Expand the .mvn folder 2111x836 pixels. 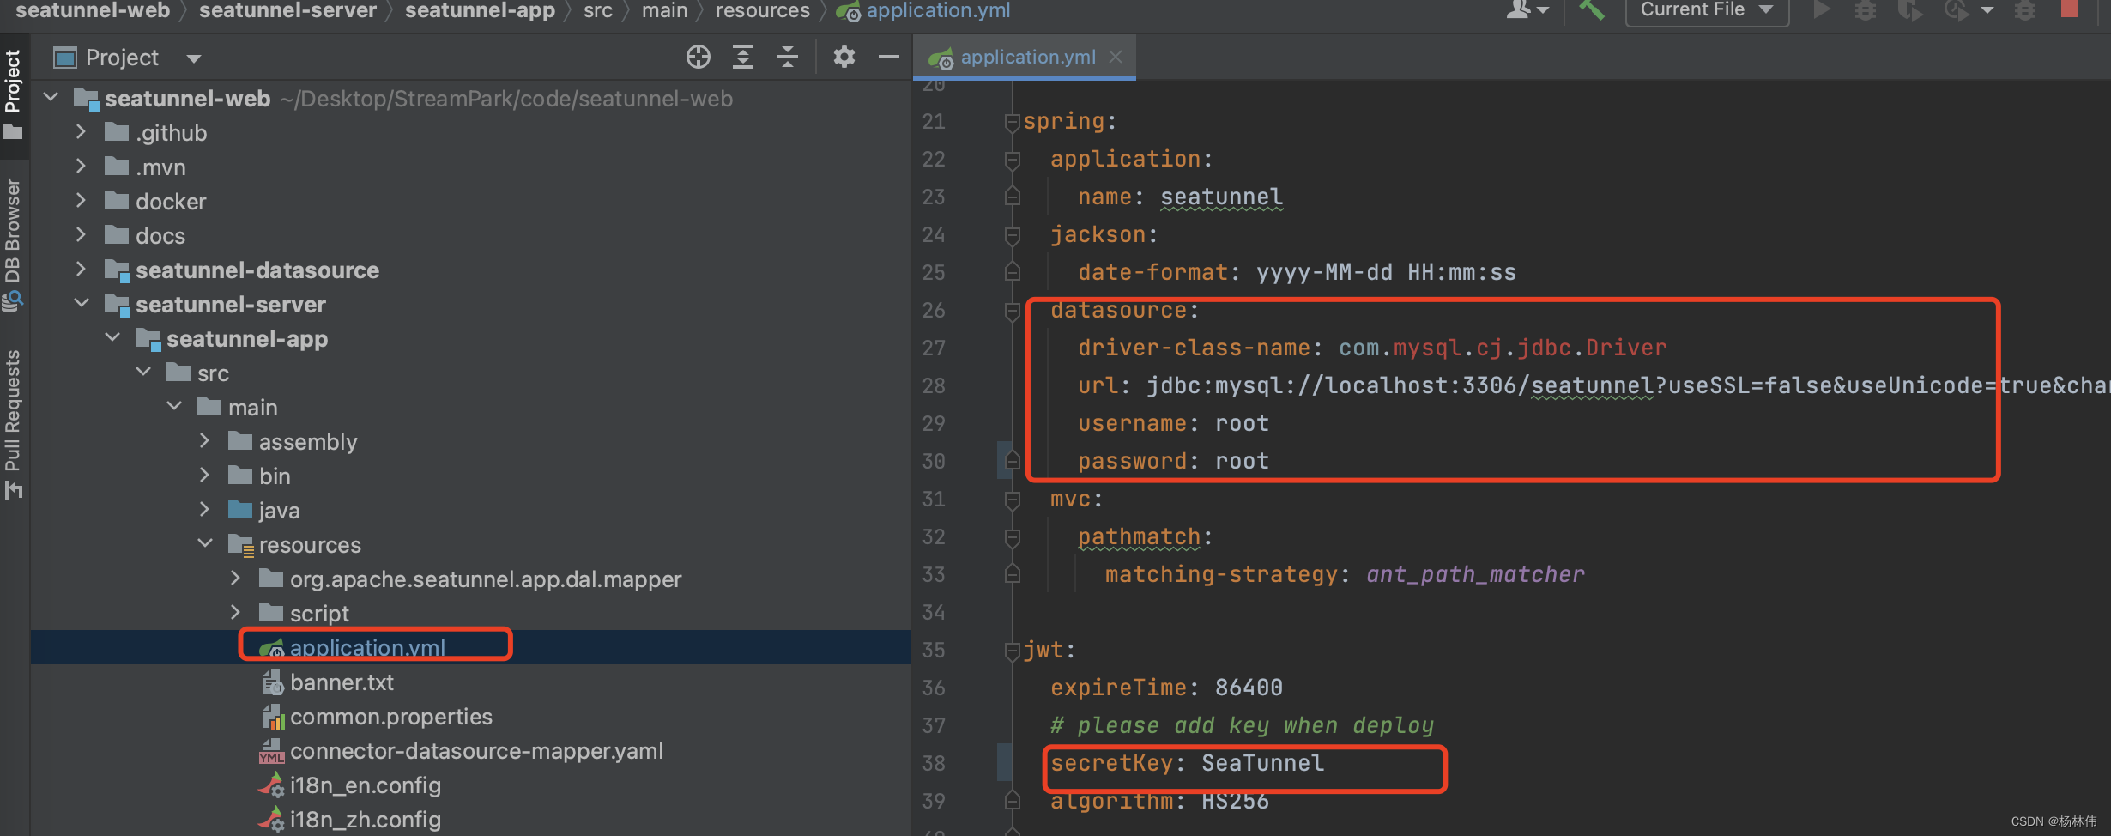(81, 166)
